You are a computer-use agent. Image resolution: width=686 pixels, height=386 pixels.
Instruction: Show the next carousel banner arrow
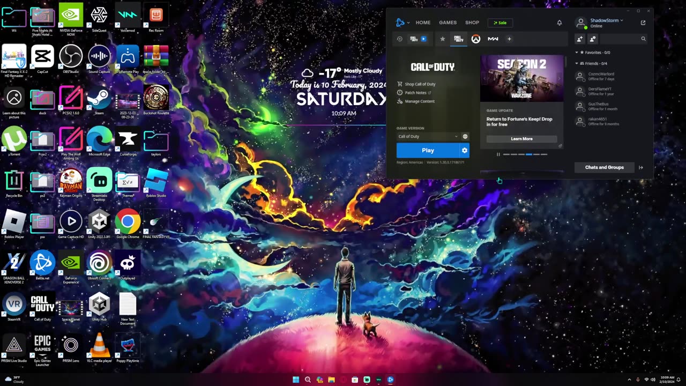[559, 78]
